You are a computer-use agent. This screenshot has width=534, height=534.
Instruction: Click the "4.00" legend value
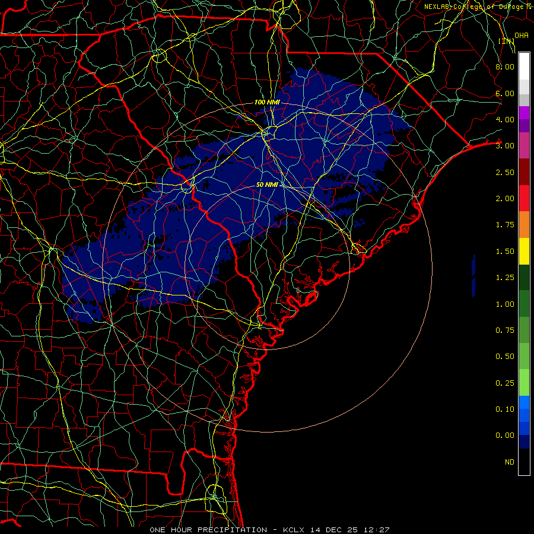coord(505,119)
